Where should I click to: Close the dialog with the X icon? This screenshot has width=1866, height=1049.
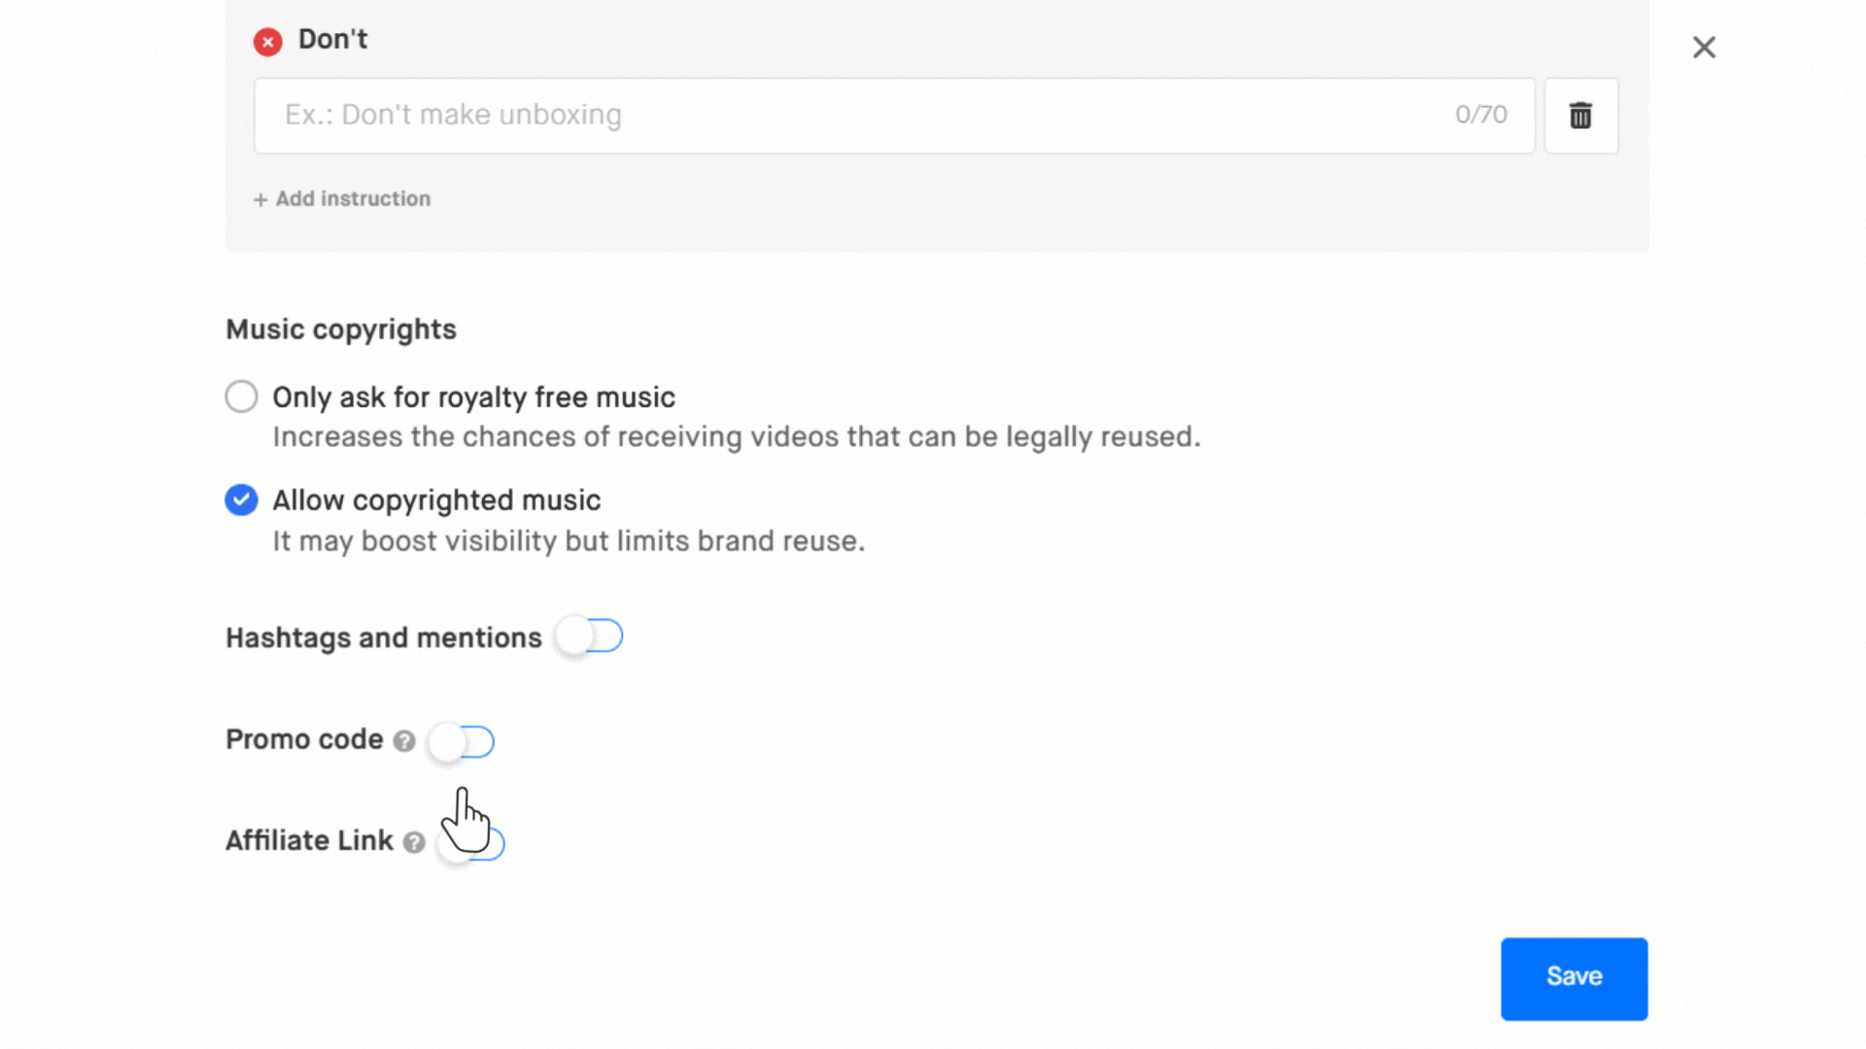[1704, 48]
